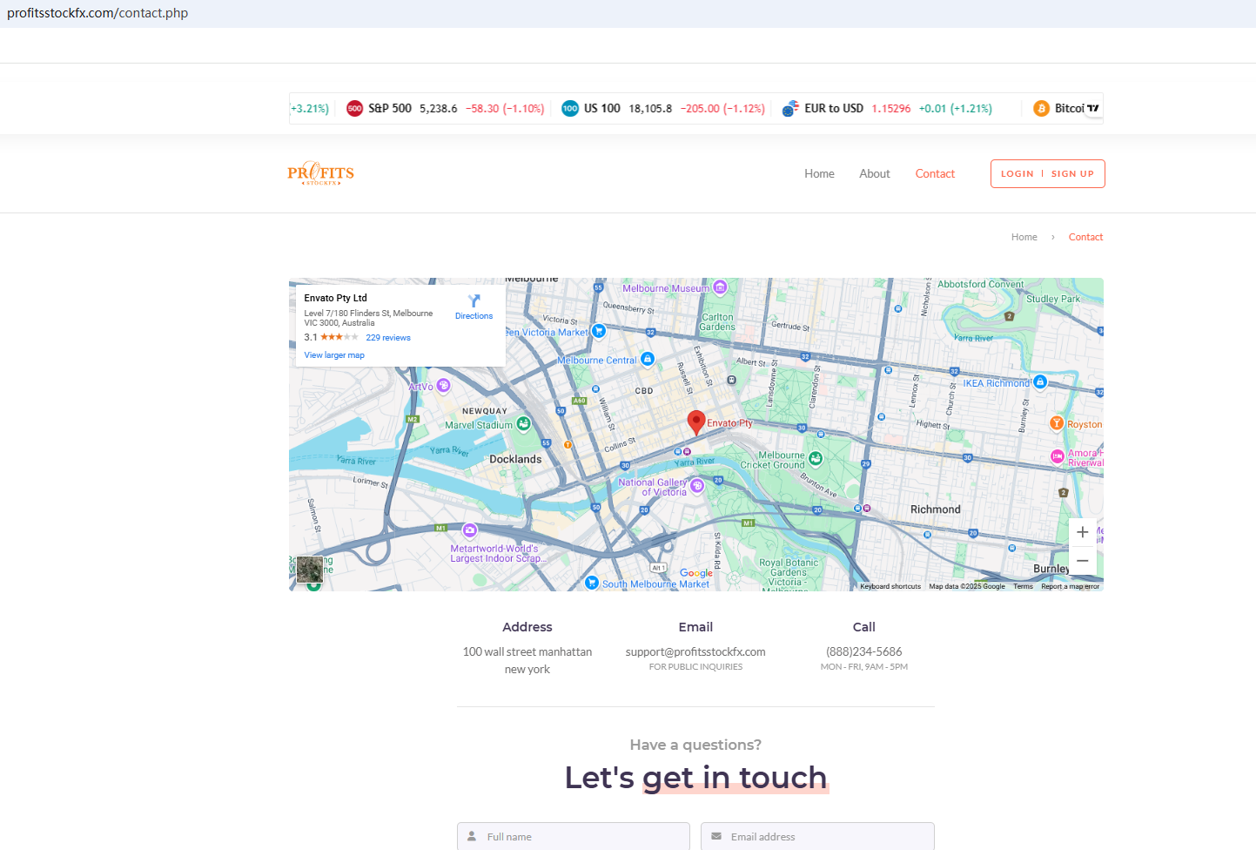Click the red Envato Pty map pin

tap(695, 422)
